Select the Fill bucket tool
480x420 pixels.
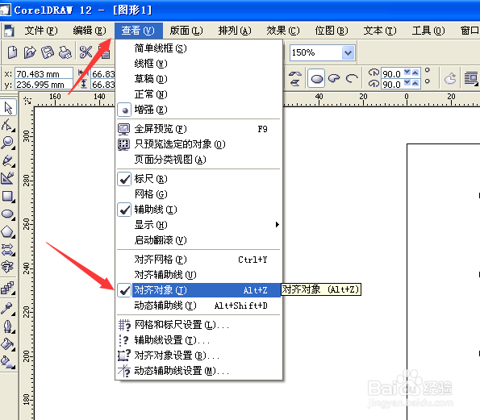click(7, 344)
